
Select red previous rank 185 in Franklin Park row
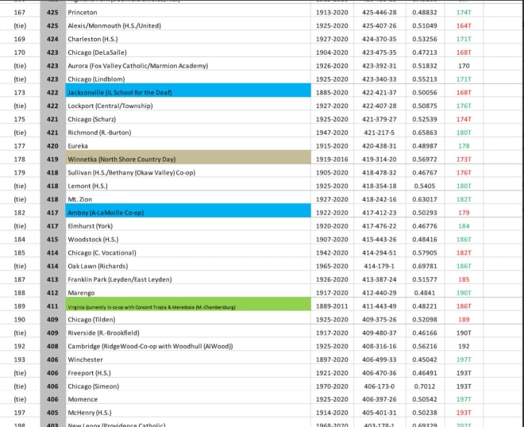coord(464,279)
